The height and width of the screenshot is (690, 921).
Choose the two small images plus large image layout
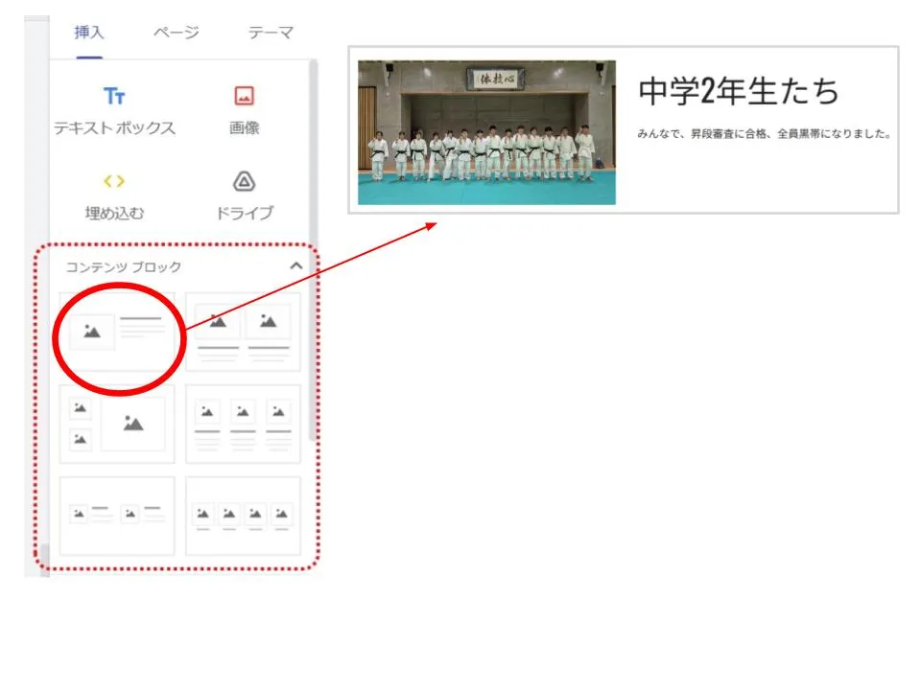coord(117,424)
